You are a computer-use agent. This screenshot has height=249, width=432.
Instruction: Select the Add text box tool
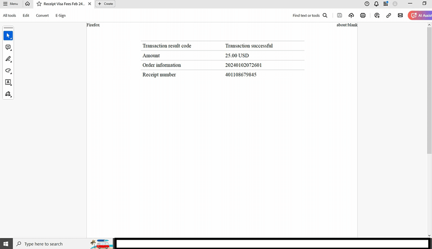coord(8,82)
